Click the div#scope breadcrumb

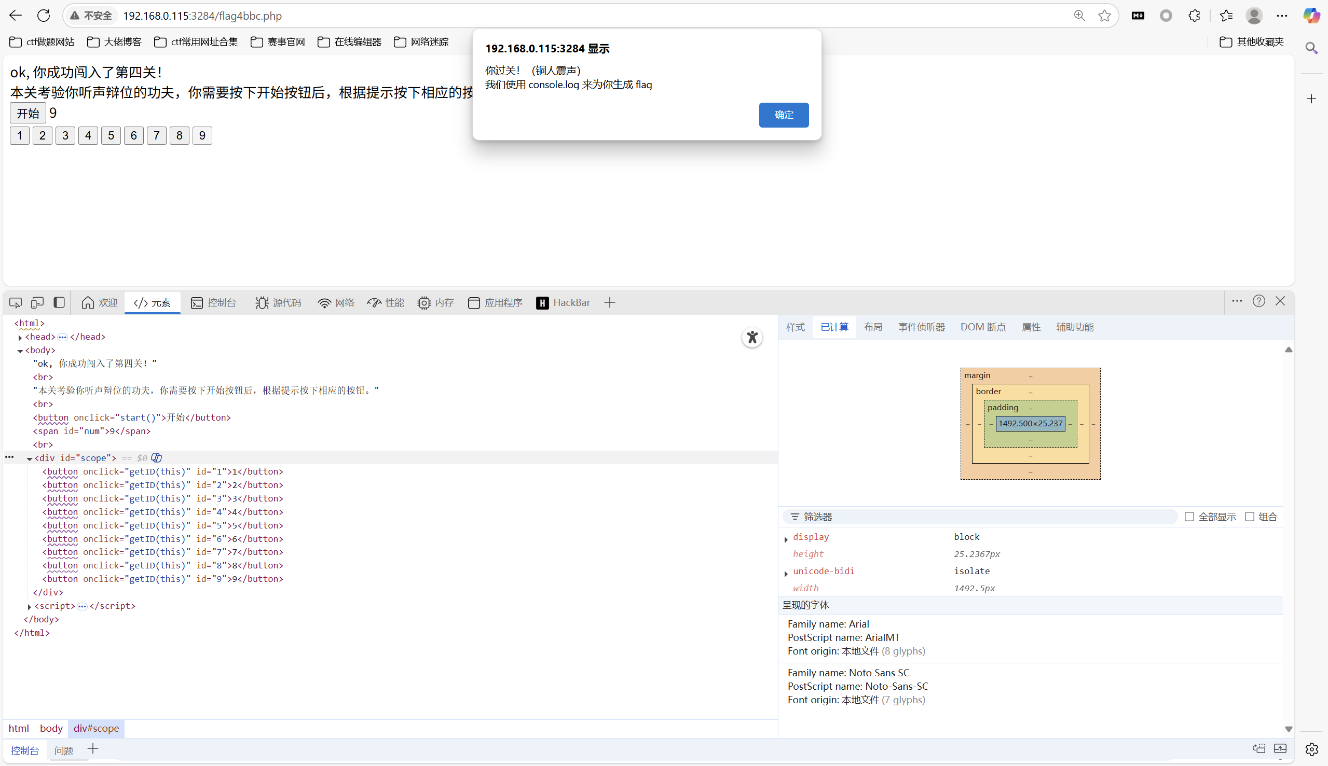[x=97, y=728]
